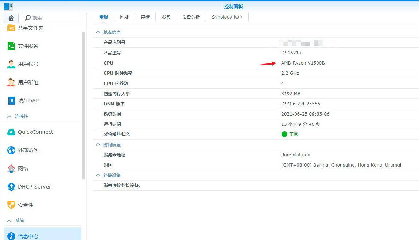Switch to the Synology 帐户 tab
419x240 pixels.
click(x=227, y=17)
